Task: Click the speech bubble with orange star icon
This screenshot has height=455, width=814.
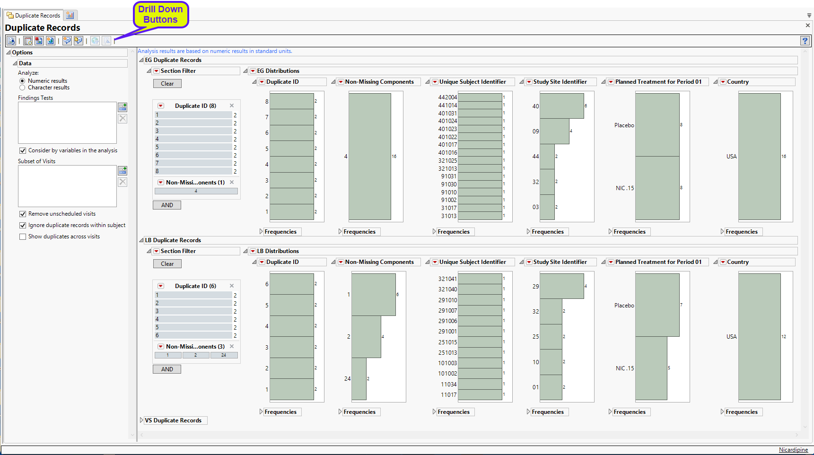Action: tap(67, 41)
